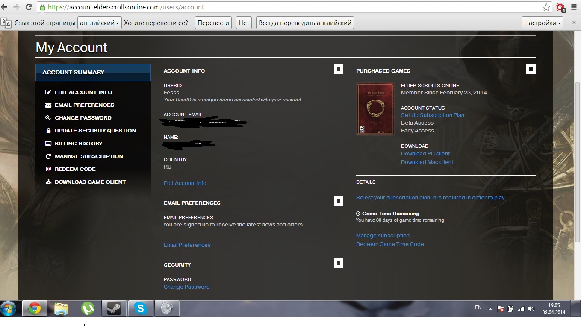Open Steam from the taskbar
This screenshot has width=584, height=328.
pyautogui.click(x=114, y=308)
